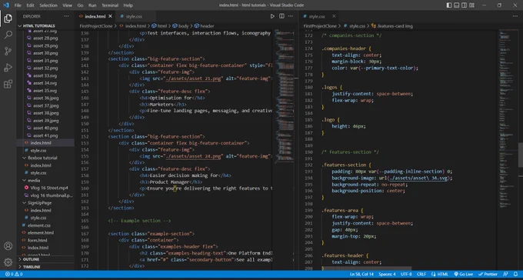Open the View menu
The height and width of the screenshot is (280, 523).
tap(67, 5)
